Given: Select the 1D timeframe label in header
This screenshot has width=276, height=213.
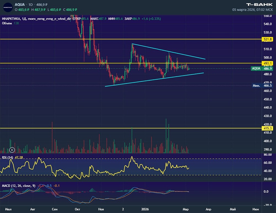Looking at the screenshot, I should (31, 5).
